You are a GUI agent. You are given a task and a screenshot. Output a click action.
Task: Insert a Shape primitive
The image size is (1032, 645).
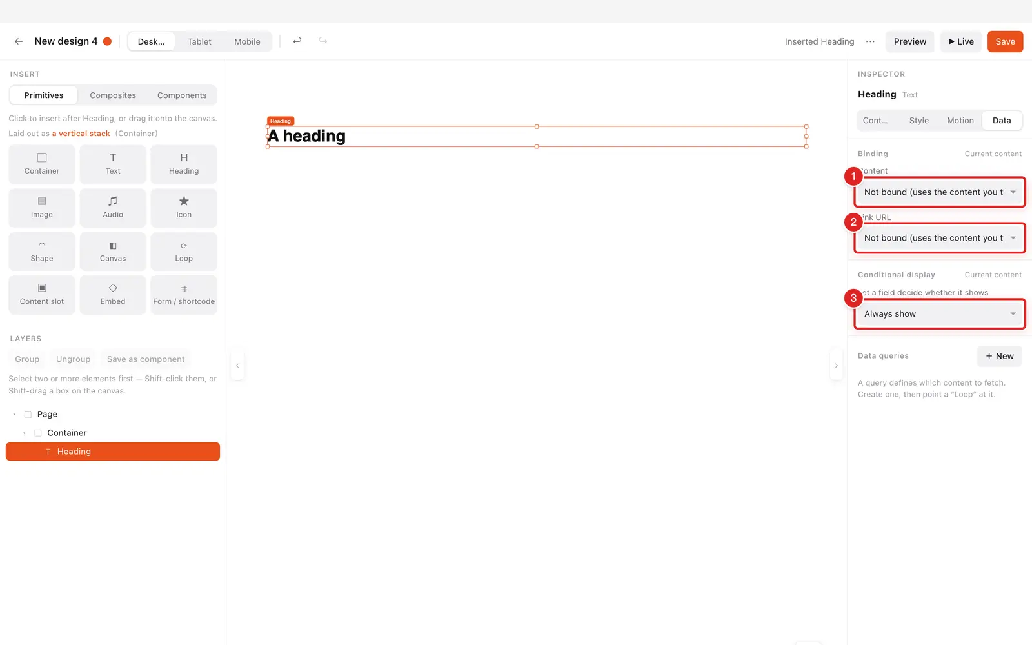tap(42, 252)
